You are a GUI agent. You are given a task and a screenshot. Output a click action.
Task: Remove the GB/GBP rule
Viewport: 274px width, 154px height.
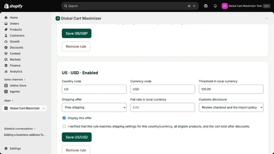pyautogui.click(x=76, y=47)
